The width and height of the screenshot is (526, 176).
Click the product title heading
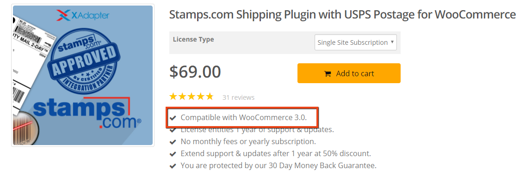[342, 15]
